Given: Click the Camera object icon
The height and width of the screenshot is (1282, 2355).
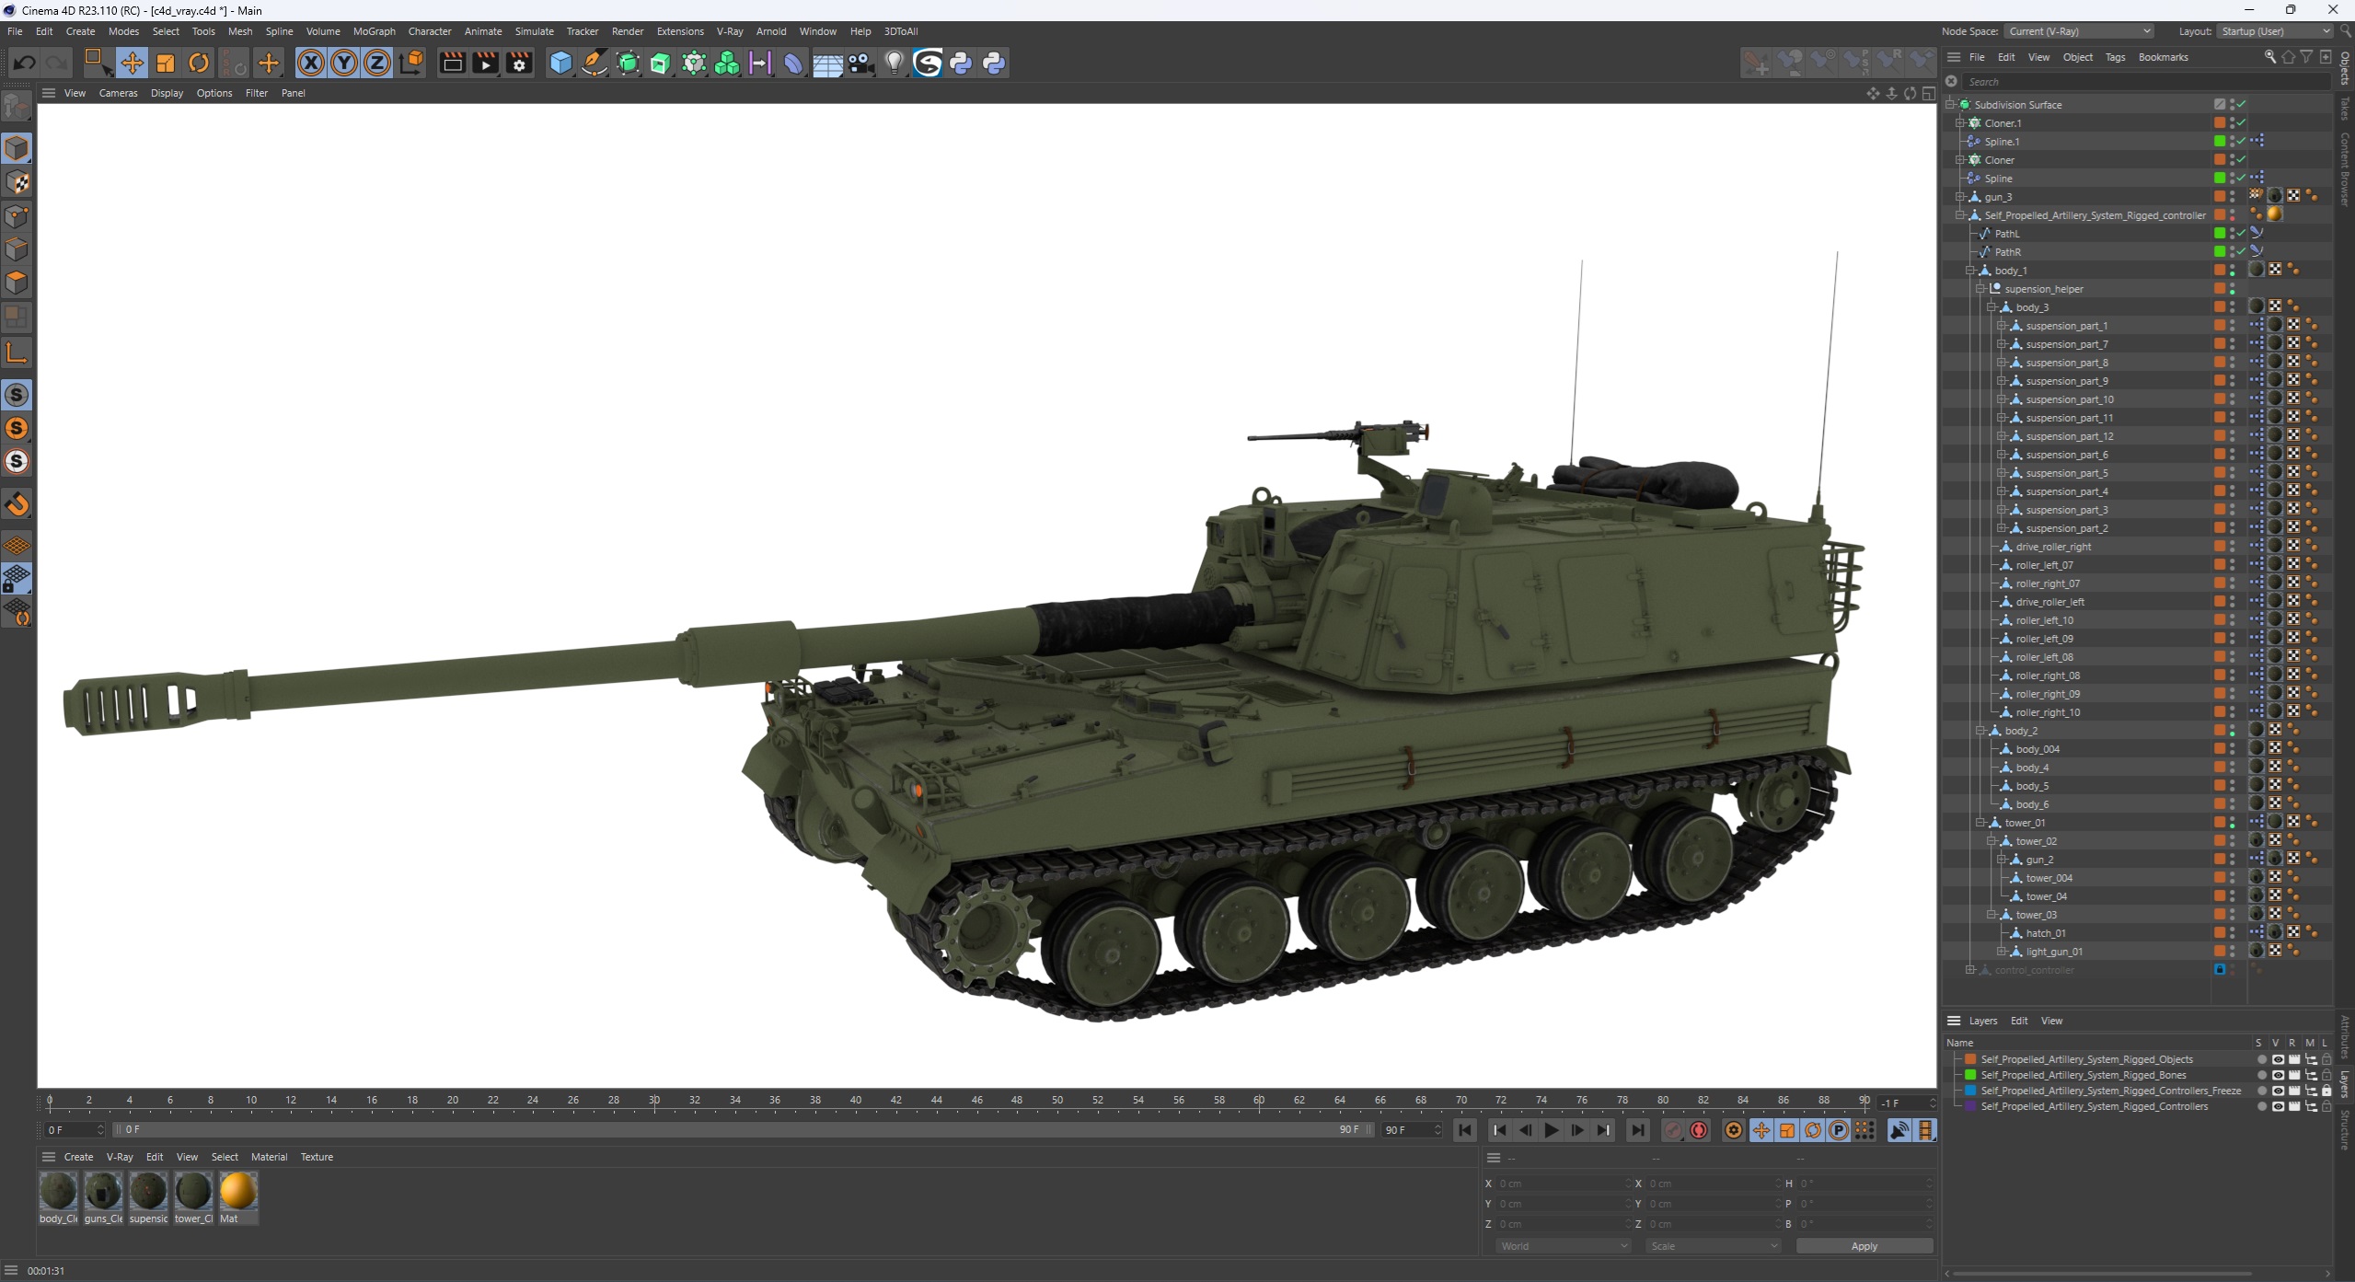Looking at the screenshot, I should point(860,63).
